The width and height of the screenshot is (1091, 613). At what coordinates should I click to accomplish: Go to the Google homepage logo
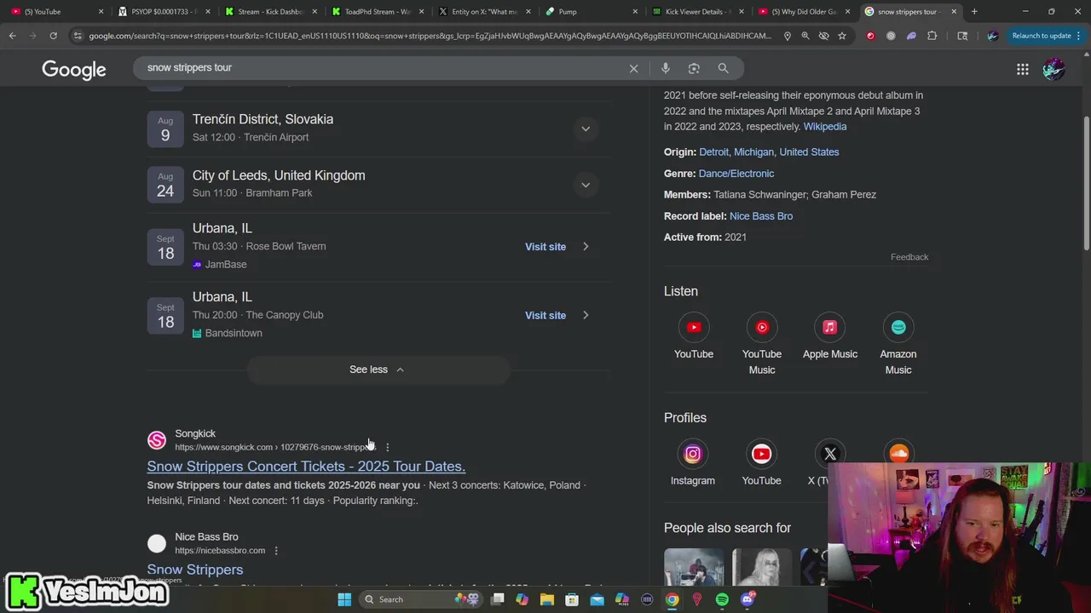[x=74, y=69]
